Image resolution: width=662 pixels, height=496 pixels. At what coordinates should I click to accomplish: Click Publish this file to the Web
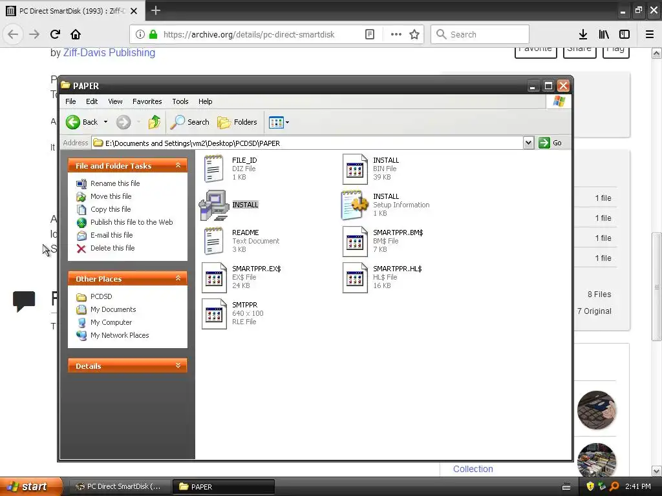pyautogui.click(x=131, y=222)
